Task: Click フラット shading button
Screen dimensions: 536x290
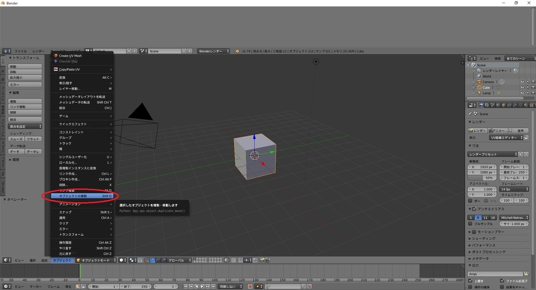Action: click(x=33, y=139)
